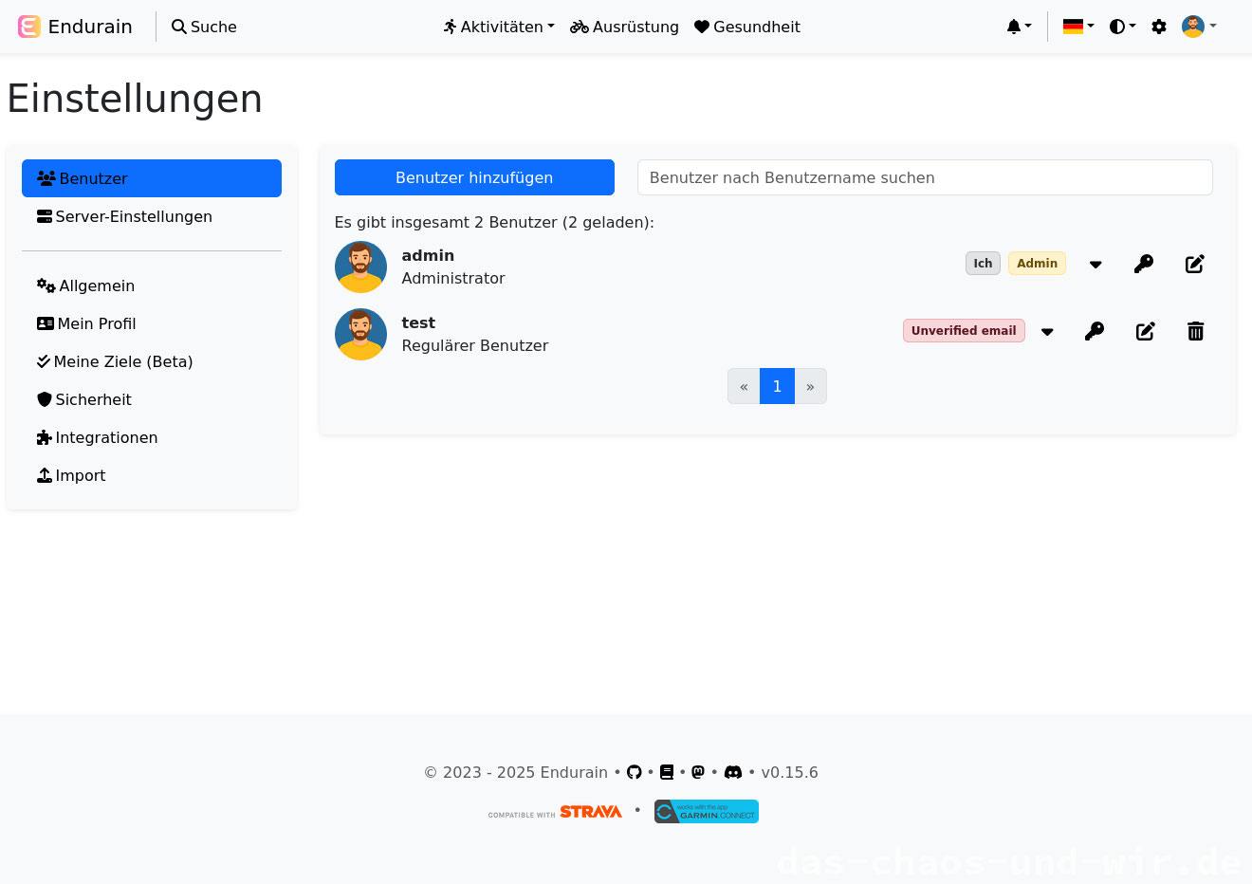Delete the test user with trash icon

(x=1195, y=331)
